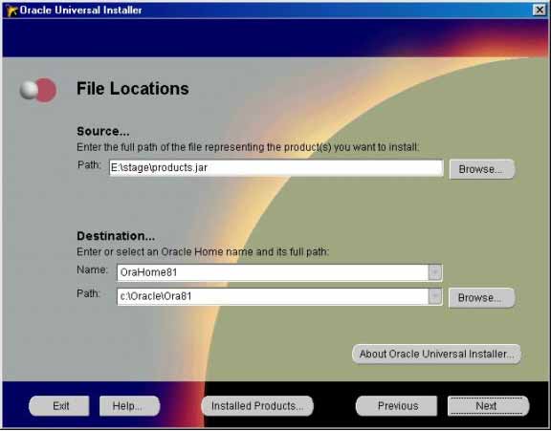
Task: Close the Oracle Universal Installer window
Action: tap(540, 10)
